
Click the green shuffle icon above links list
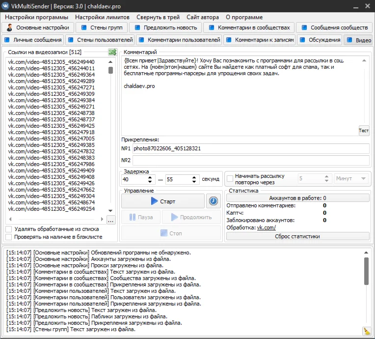(112, 52)
